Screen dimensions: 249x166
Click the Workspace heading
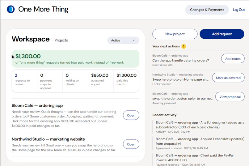coord(31,39)
